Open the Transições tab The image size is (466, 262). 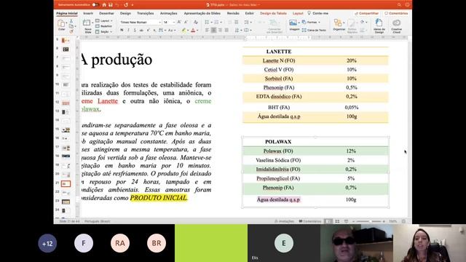(146, 13)
